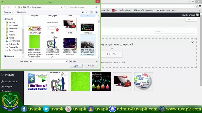Click the Open button
Image resolution: width=202 pixels, height=113 pixels.
76,66
